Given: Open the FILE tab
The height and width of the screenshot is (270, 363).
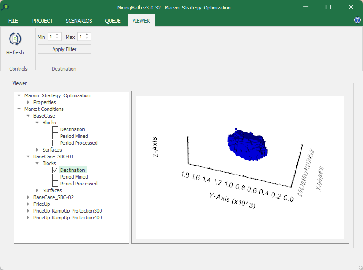Looking at the screenshot, I should (x=13, y=21).
